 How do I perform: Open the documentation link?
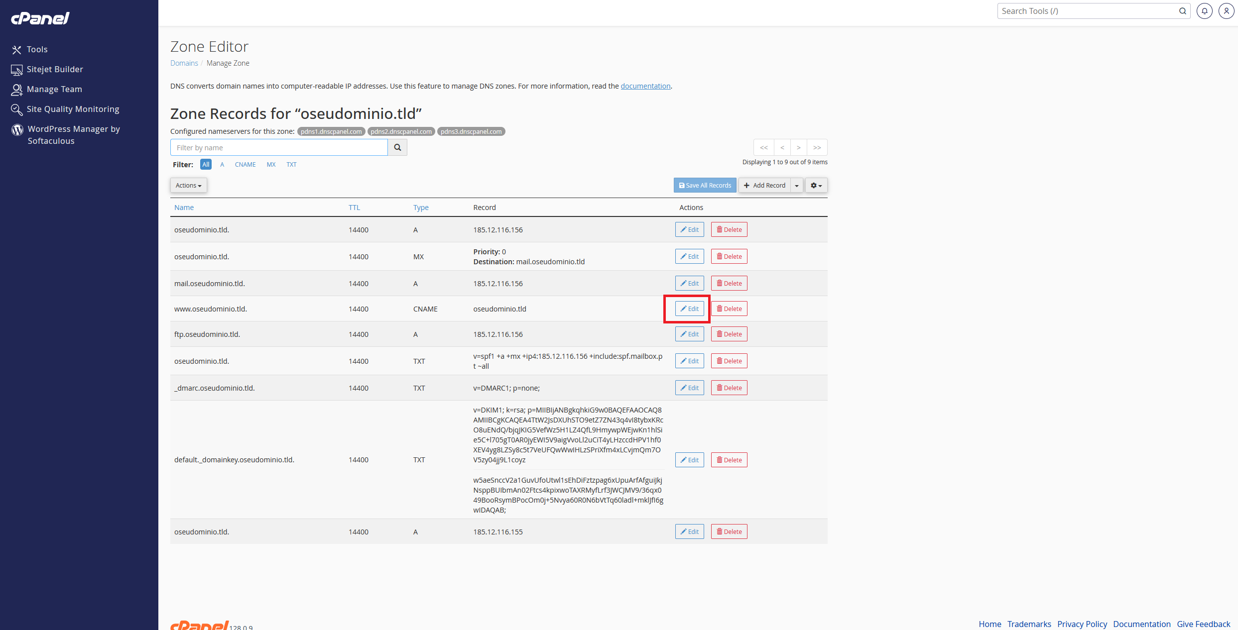click(645, 86)
